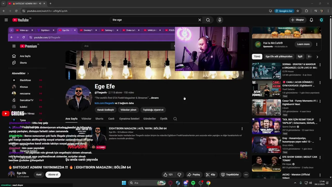Click the Google'a Sor button
332x187 pixels.
284,11
